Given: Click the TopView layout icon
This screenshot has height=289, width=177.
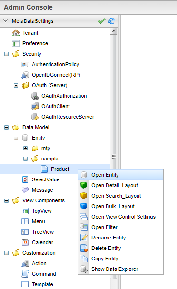Looking at the screenshot, I should (x=25, y=211).
